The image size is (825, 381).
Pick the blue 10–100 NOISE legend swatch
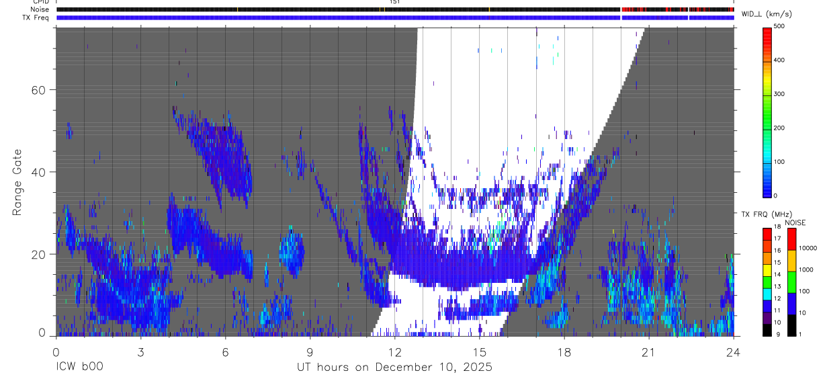pyautogui.click(x=791, y=303)
